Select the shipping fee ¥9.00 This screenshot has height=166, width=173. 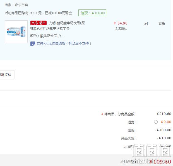point(166,122)
